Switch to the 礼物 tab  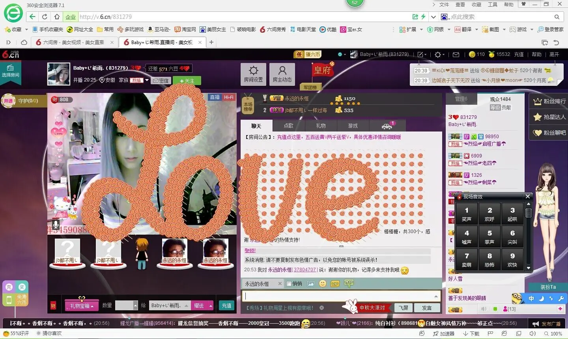coord(321,126)
